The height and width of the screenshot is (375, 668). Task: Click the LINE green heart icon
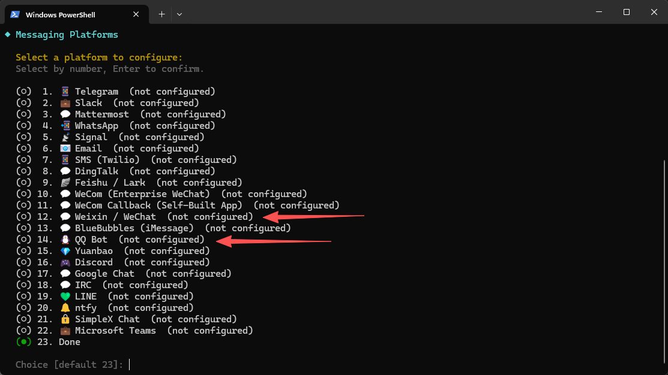pyautogui.click(x=65, y=297)
